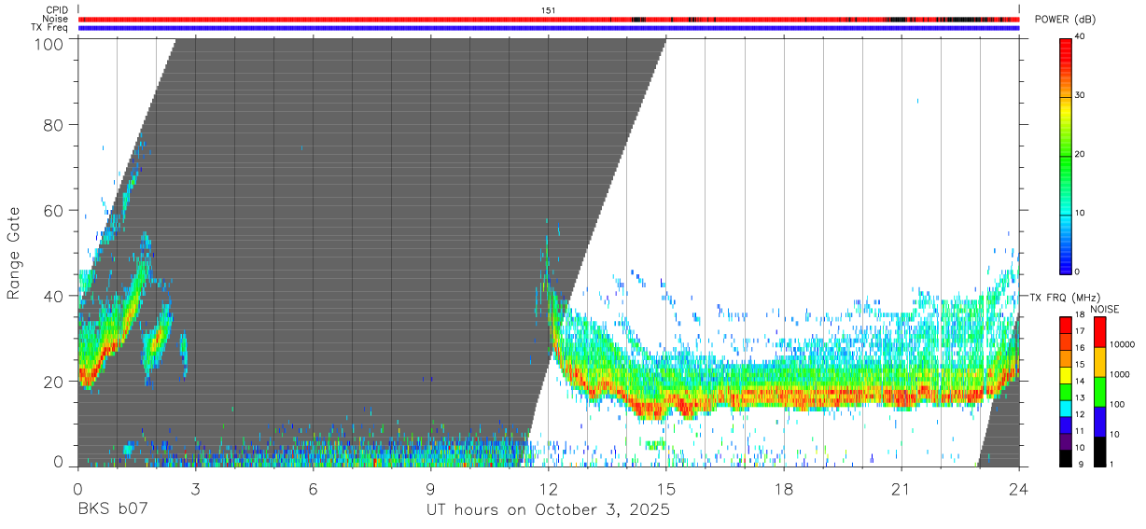Click the value 40 on the power scale

coord(1080,37)
